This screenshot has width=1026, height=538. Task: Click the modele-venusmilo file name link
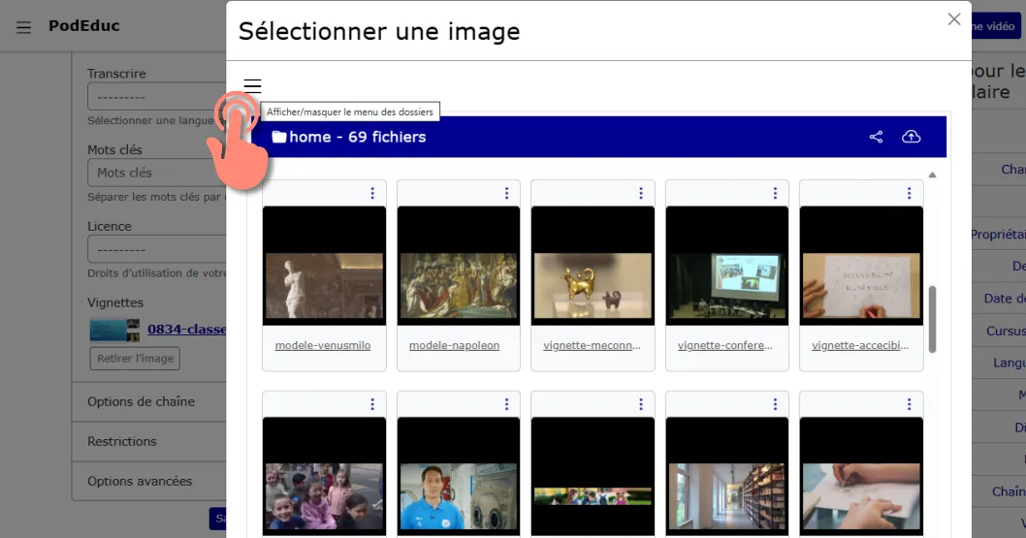(x=323, y=345)
